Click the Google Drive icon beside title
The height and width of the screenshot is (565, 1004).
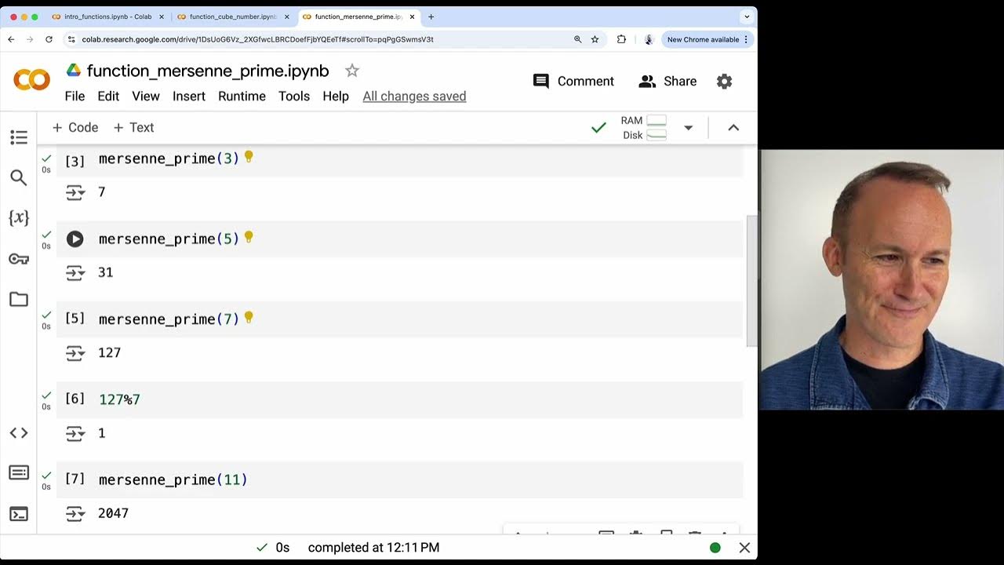coord(73,71)
